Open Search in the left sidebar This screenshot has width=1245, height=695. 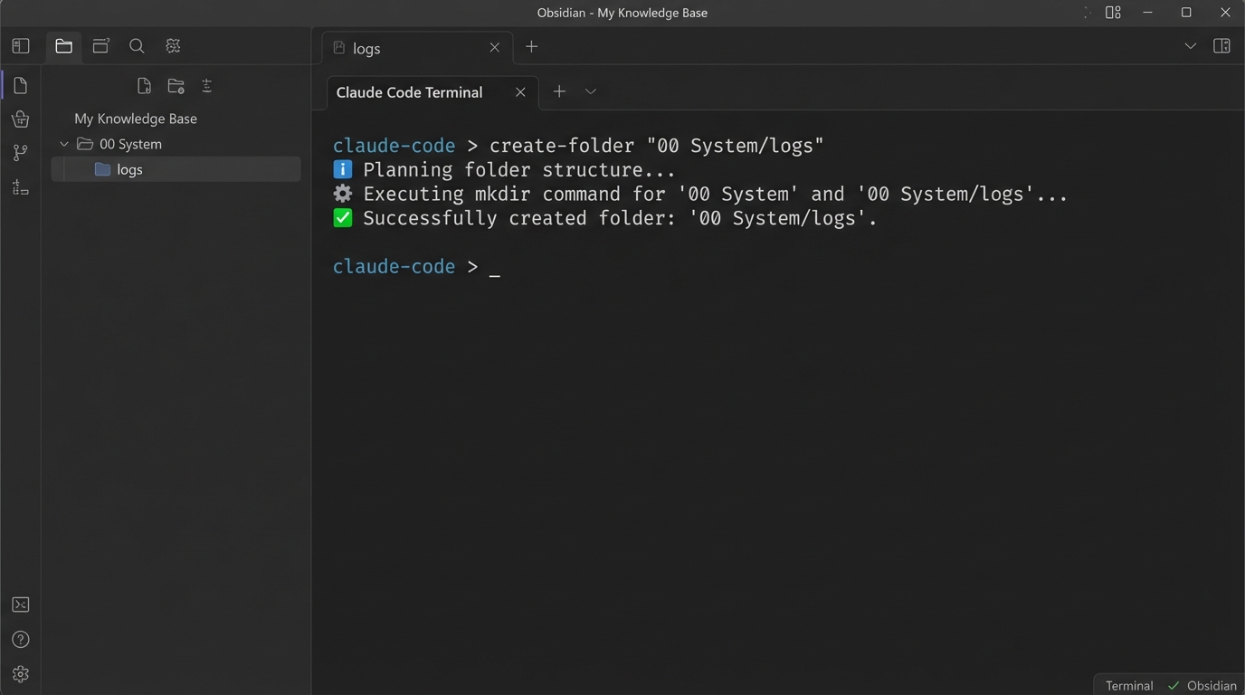point(137,45)
